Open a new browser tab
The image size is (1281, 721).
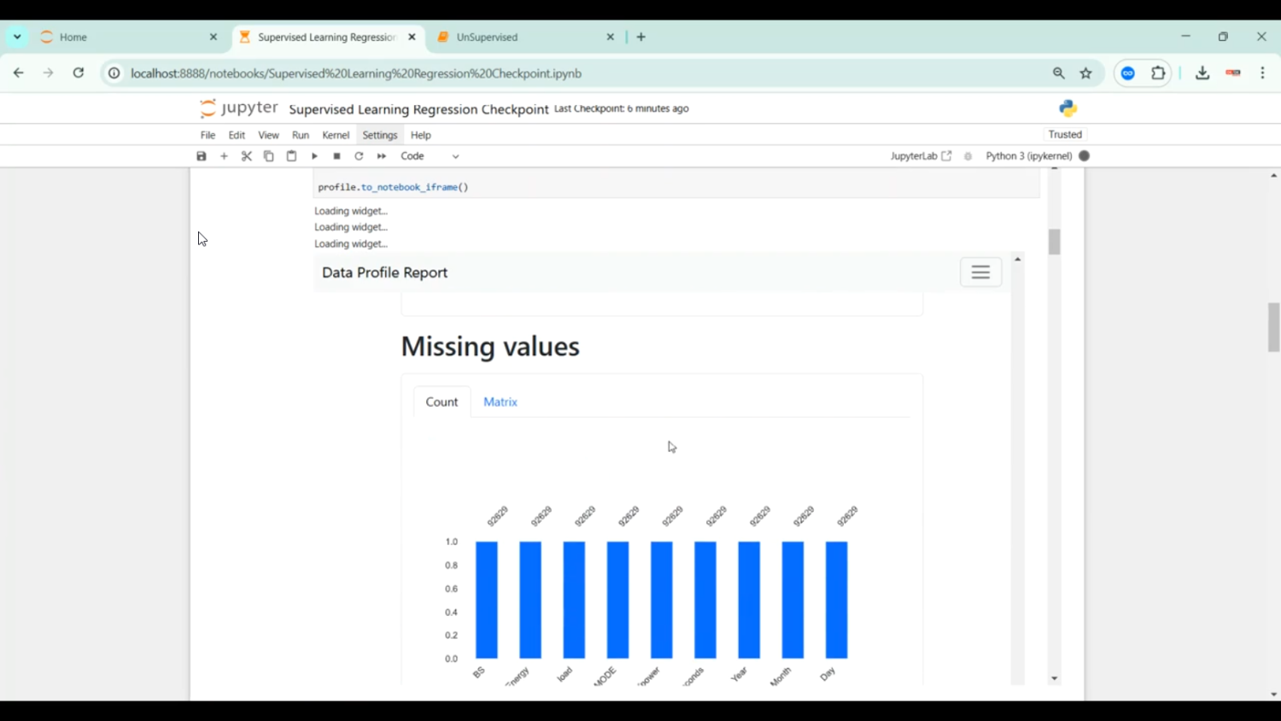coord(641,37)
